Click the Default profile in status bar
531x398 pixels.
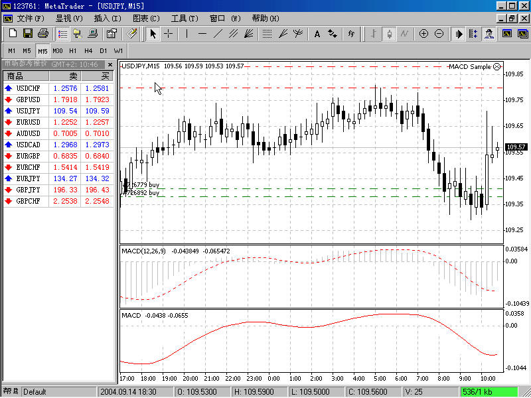[x=59, y=392]
